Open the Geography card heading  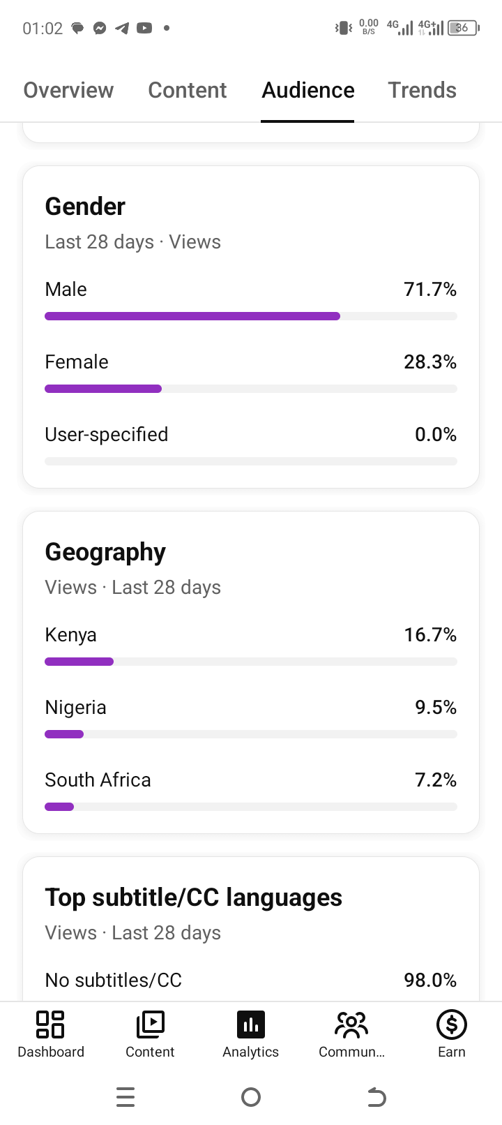(x=105, y=552)
